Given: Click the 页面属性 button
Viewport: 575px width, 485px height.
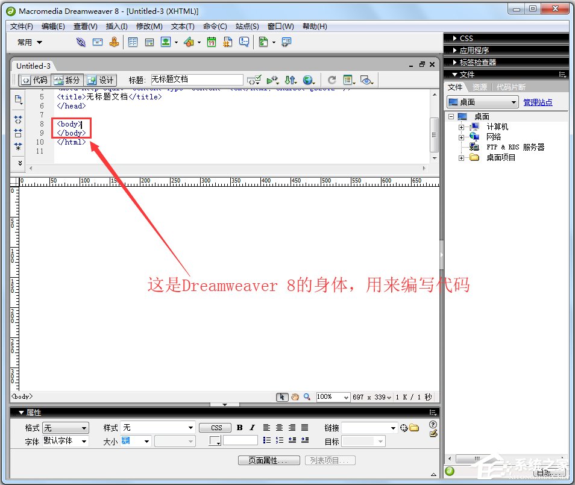Looking at the screenshot, I should pos(269,460).
